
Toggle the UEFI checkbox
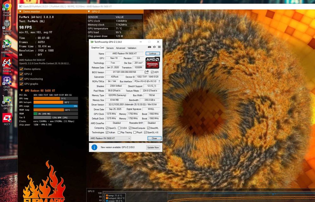[x=152, y=72]
